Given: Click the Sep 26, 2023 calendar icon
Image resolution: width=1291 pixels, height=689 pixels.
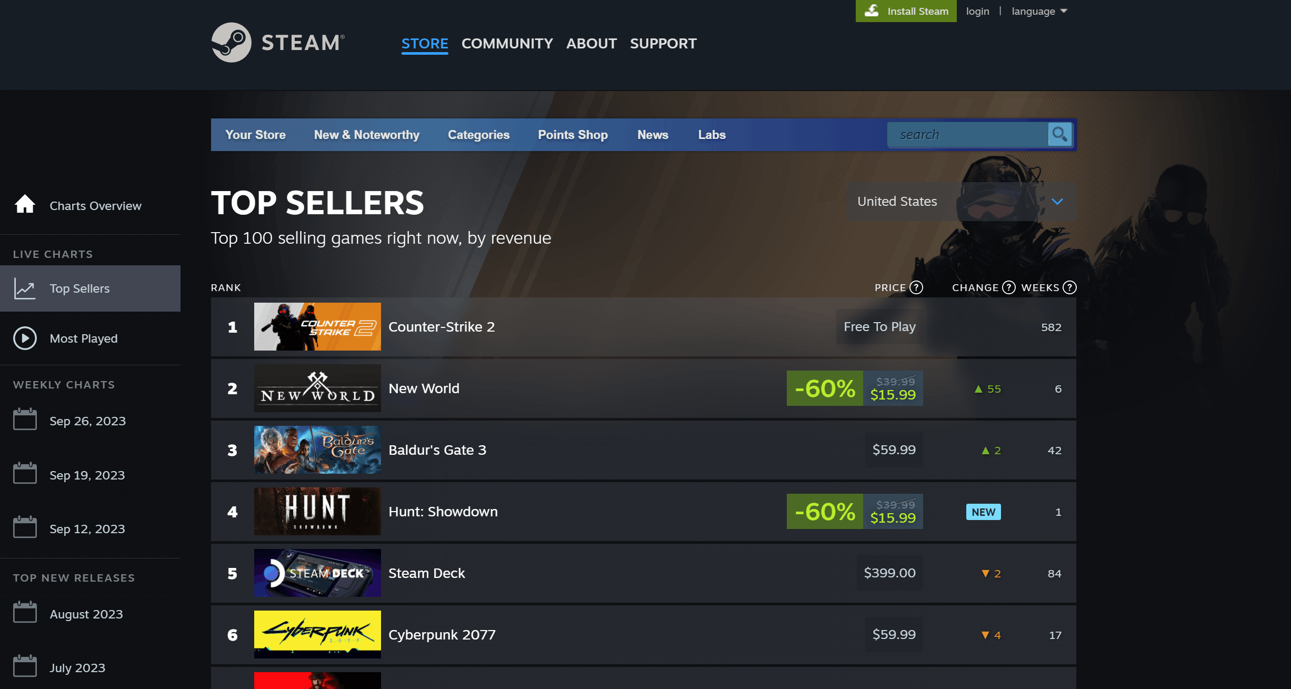Looking at the screenshot, I should 25,421.
